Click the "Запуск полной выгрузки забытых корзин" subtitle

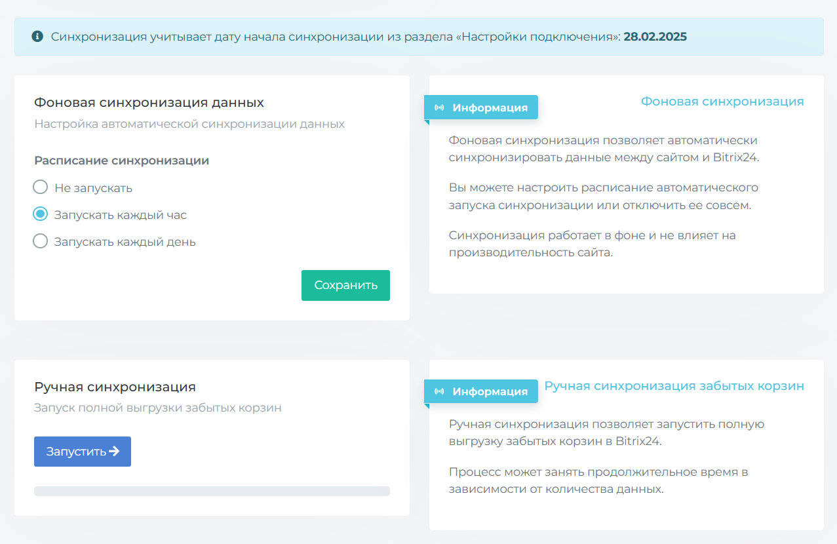point(157,408)
